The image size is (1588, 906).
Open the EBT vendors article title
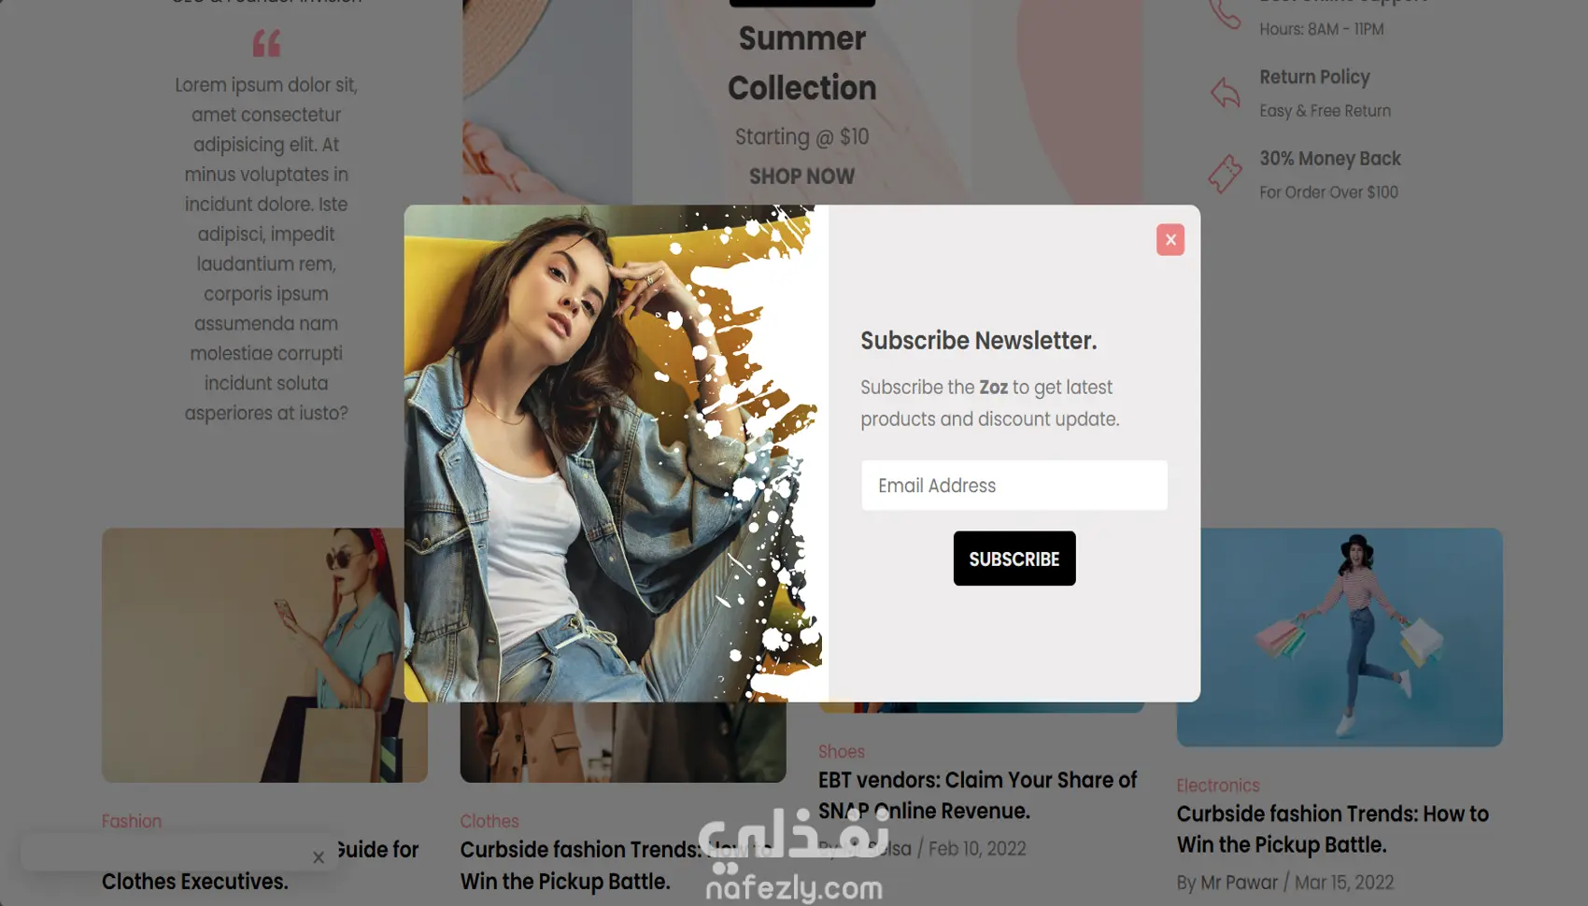(x=977, y=795)
